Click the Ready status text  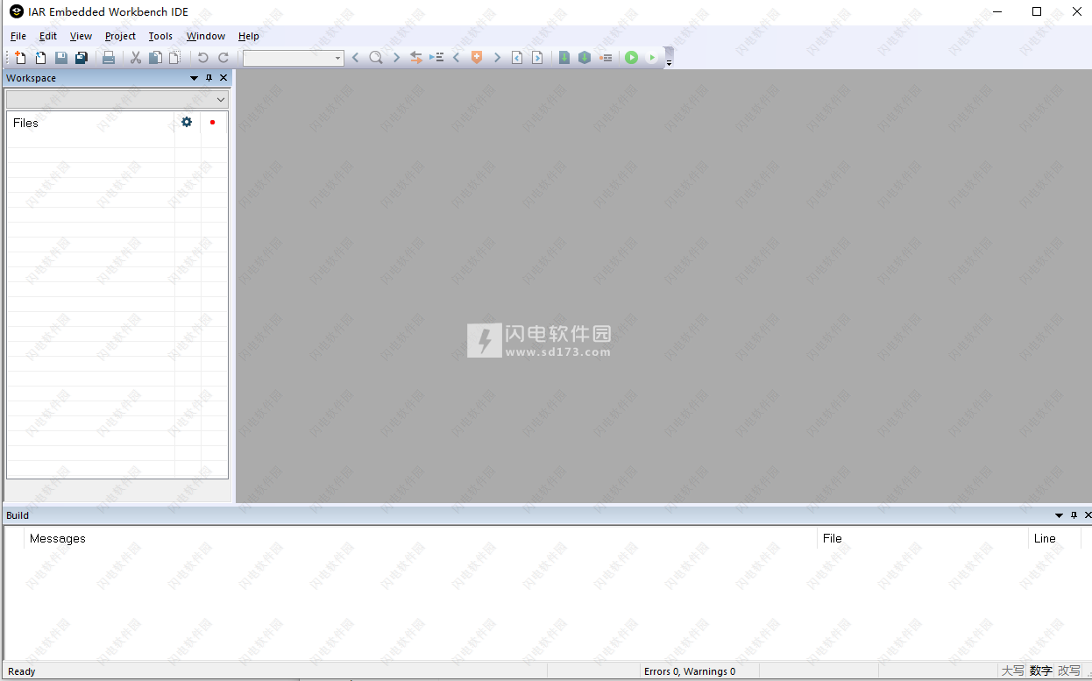coord(22,671)
